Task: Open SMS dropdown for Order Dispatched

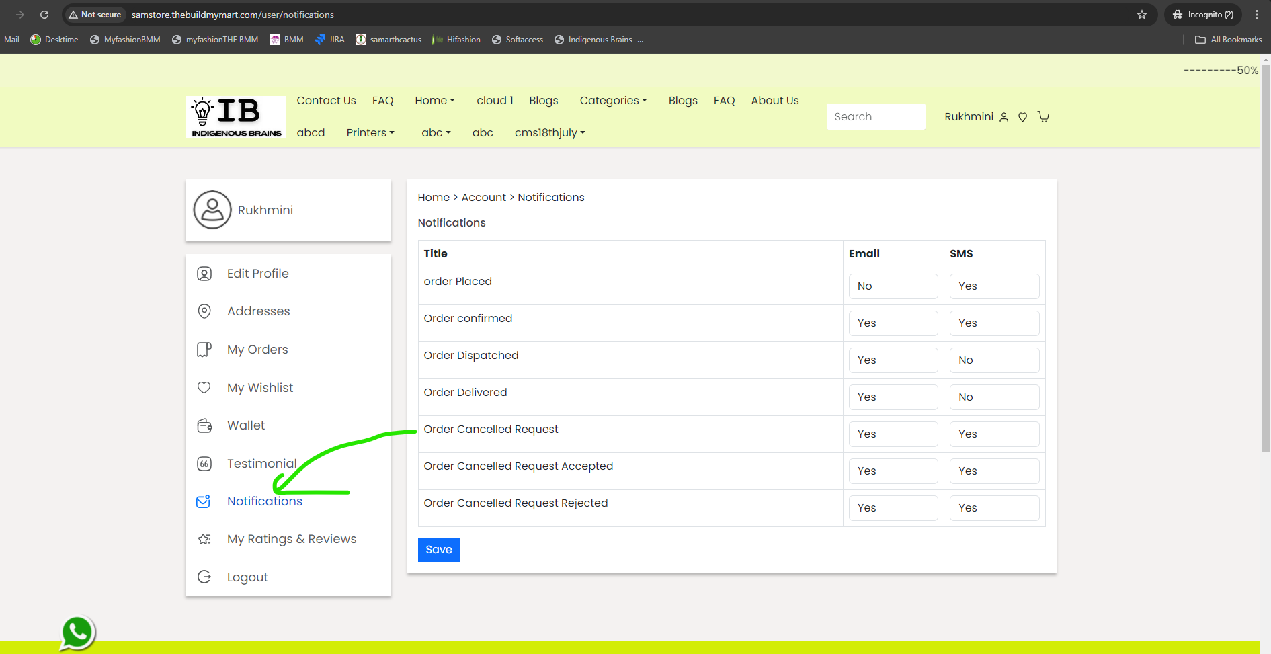Action: 995,360
